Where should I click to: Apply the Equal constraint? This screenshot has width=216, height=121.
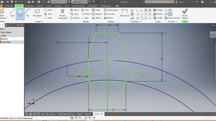coord(150,18)
